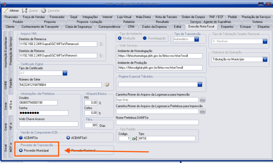Browse for the Diretório de Remessa folder

pyautogui.click(x=101, y=44)
